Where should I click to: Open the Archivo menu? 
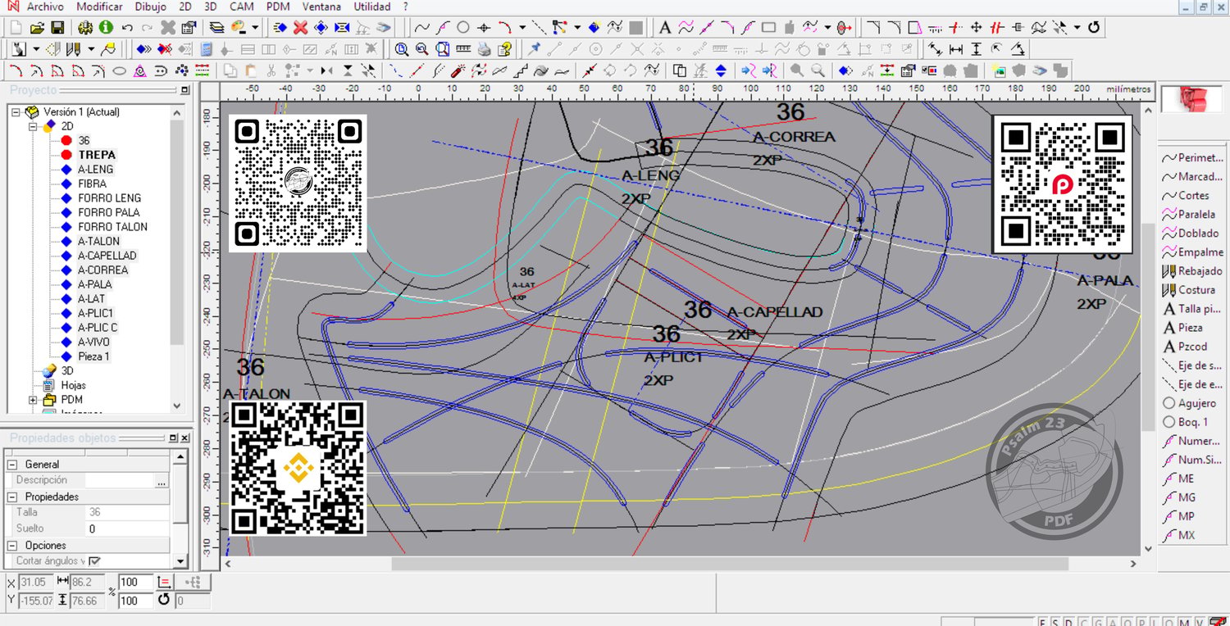click(45, 7)
